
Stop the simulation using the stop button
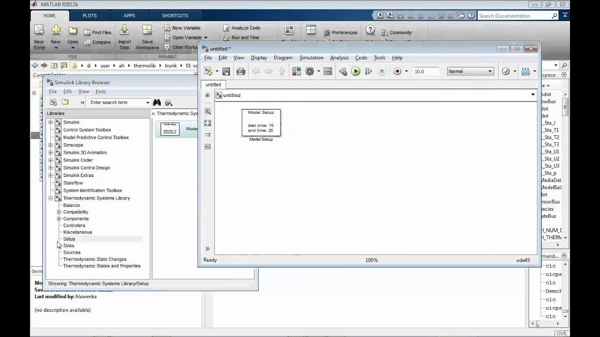tap(382, 72)
